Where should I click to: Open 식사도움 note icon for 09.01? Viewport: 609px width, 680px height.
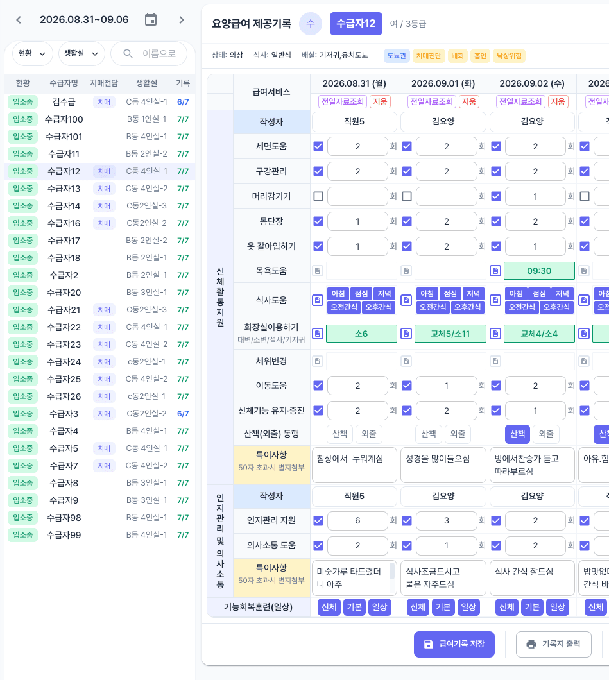click(x=406, y=300)
